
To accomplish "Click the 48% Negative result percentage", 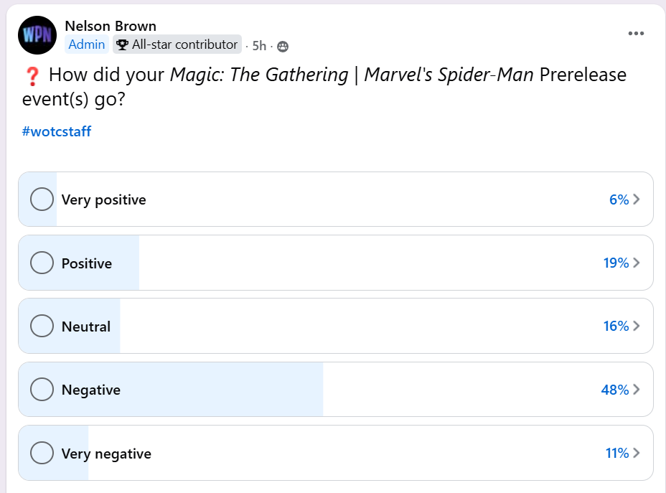I will [x=614, y=390].
